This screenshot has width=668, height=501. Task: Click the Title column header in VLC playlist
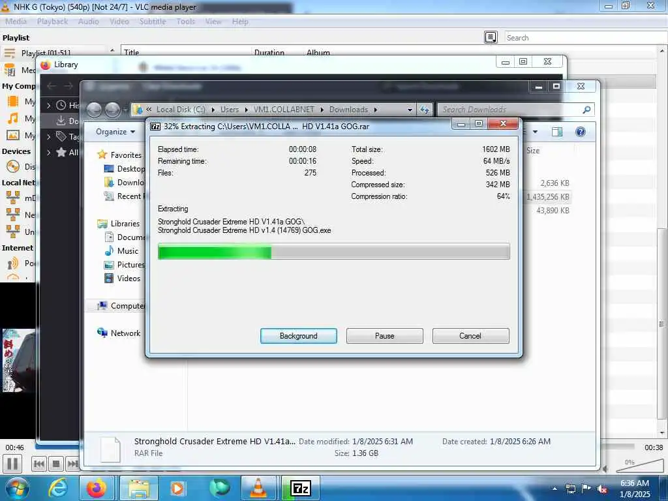131,52
